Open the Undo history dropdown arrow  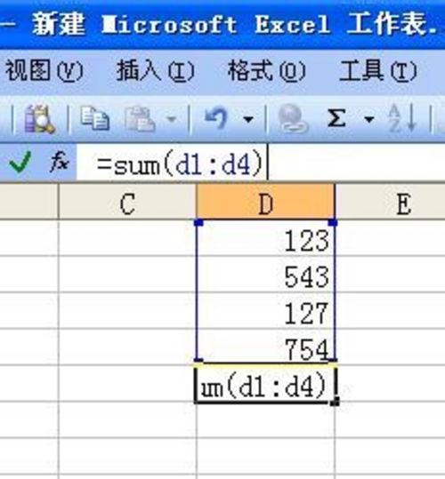[248, 119]
